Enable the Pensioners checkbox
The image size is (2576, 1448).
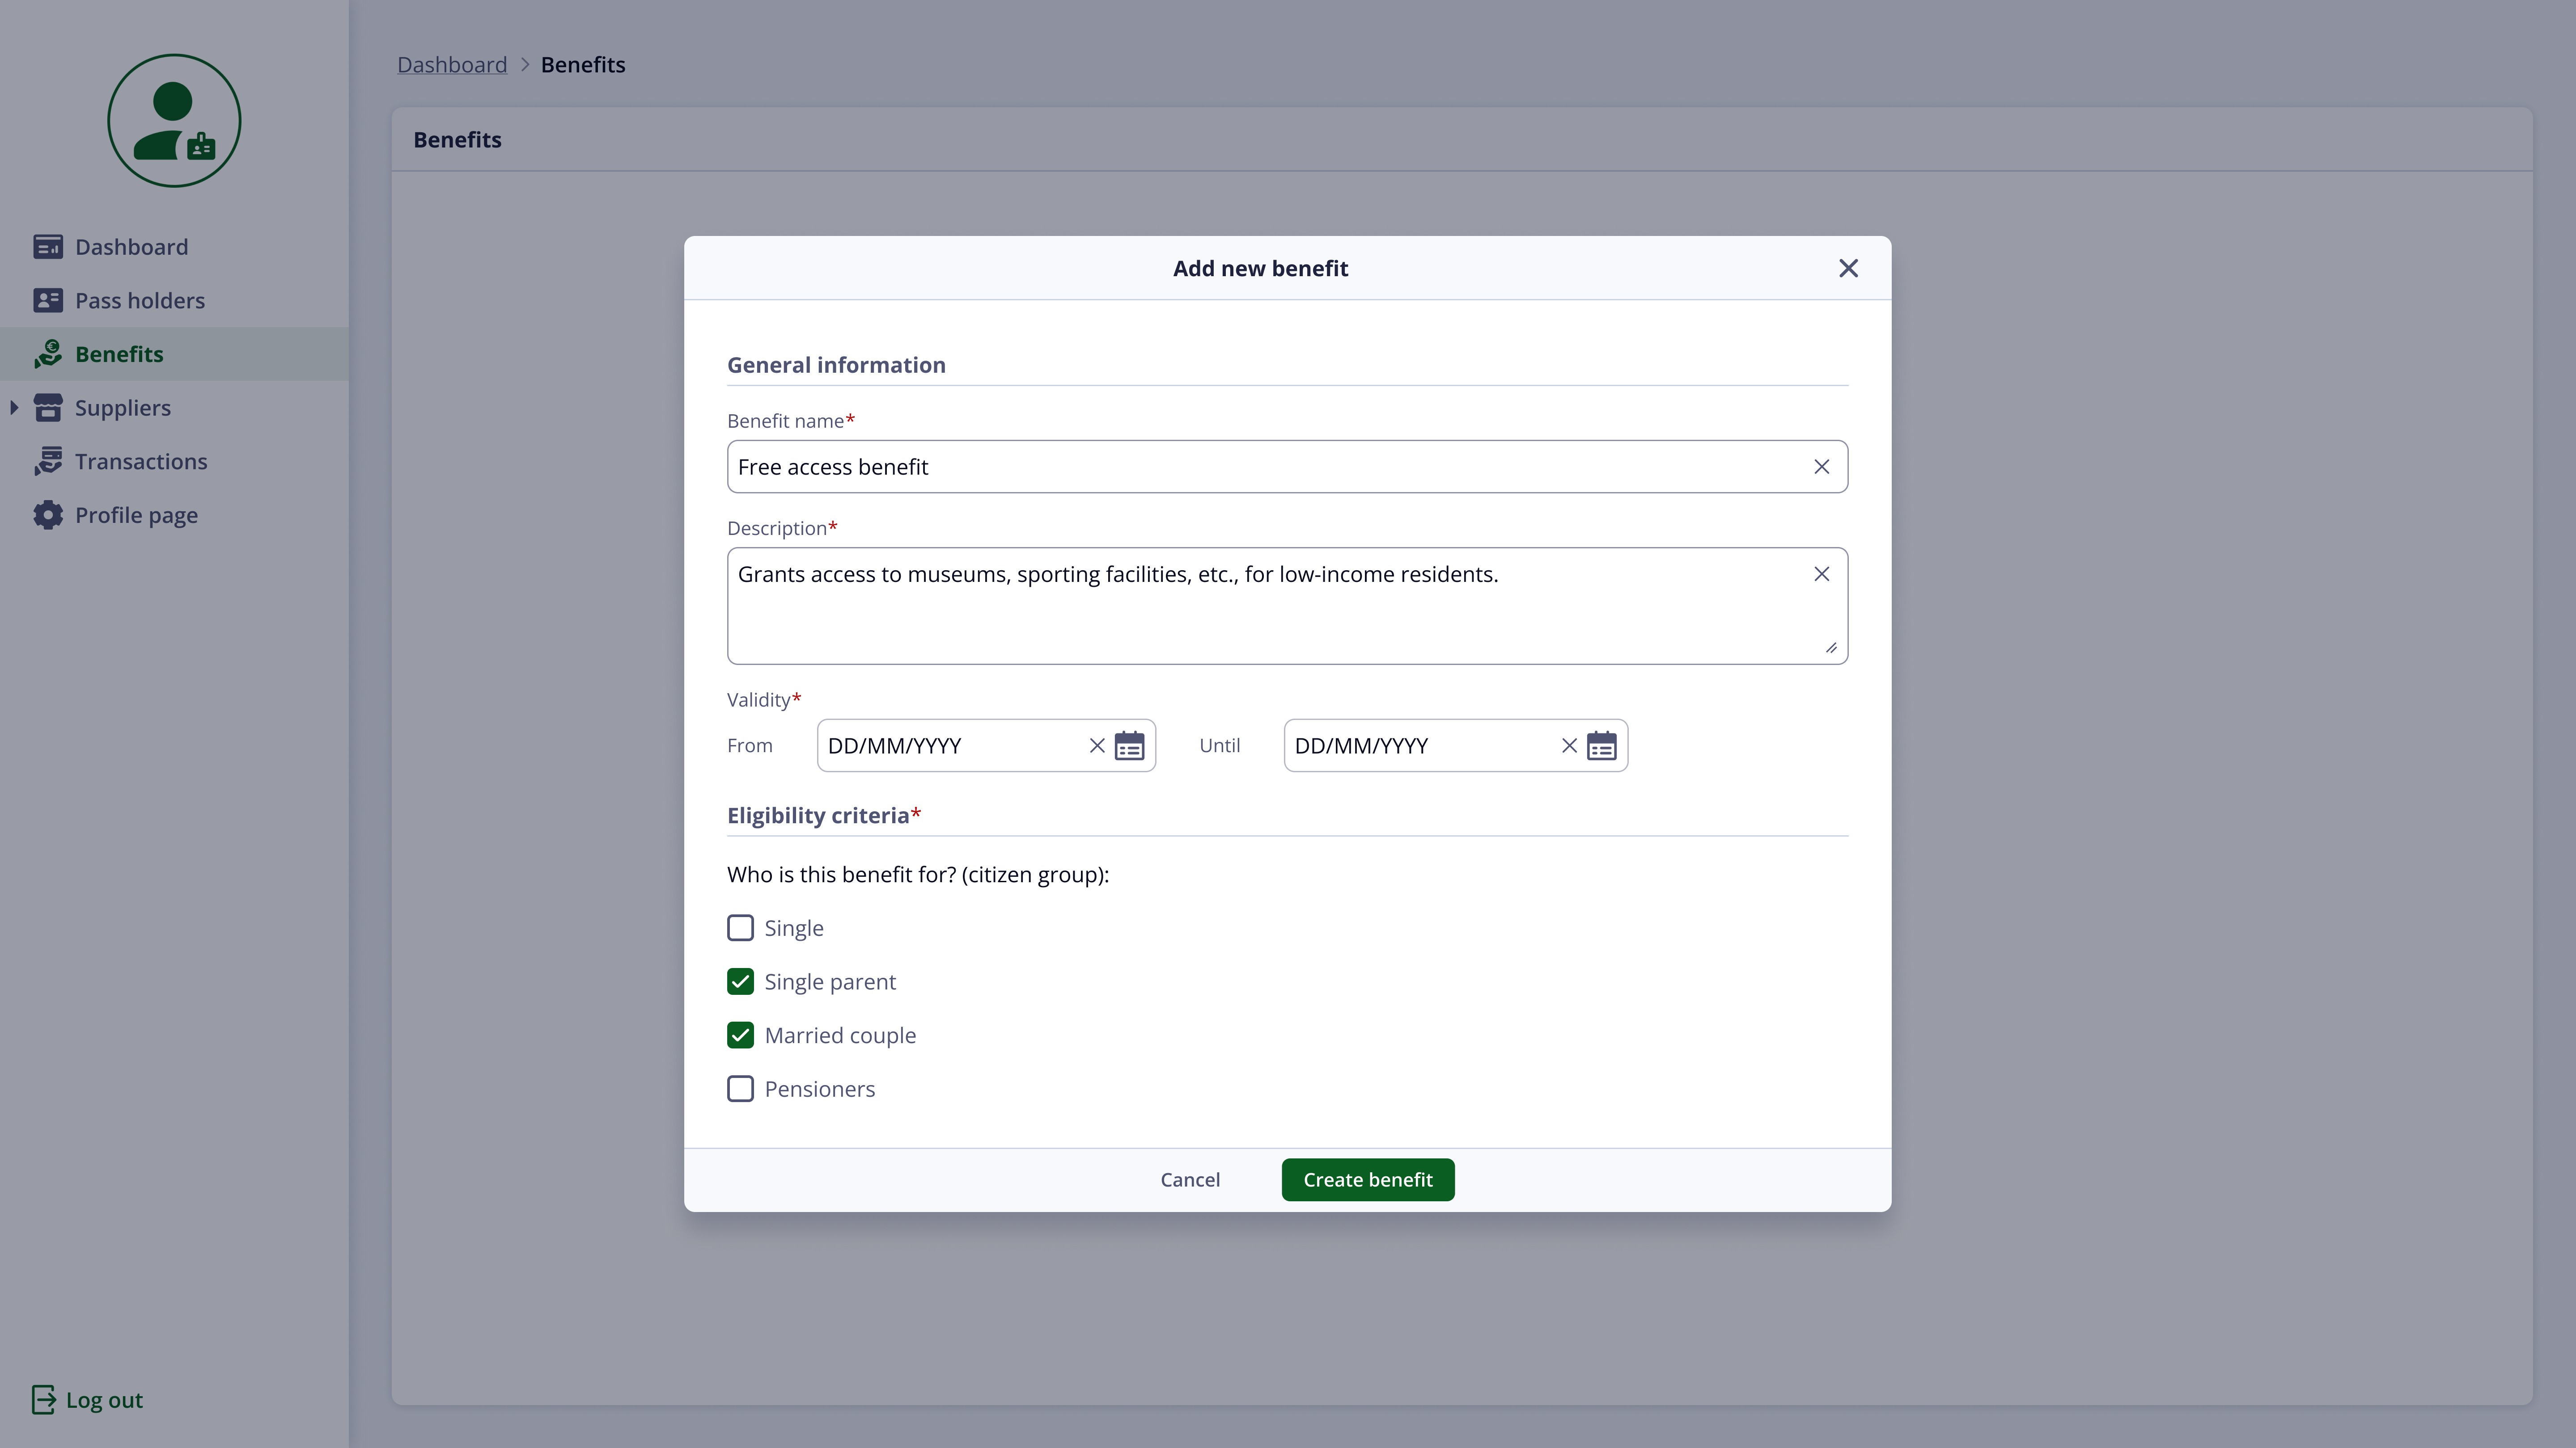pyautogui.click(x=740, y=1089)
